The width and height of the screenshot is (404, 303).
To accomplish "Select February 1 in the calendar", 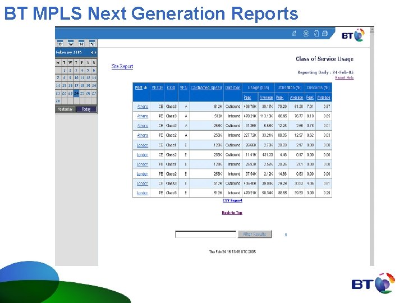I will pos(64,70).
